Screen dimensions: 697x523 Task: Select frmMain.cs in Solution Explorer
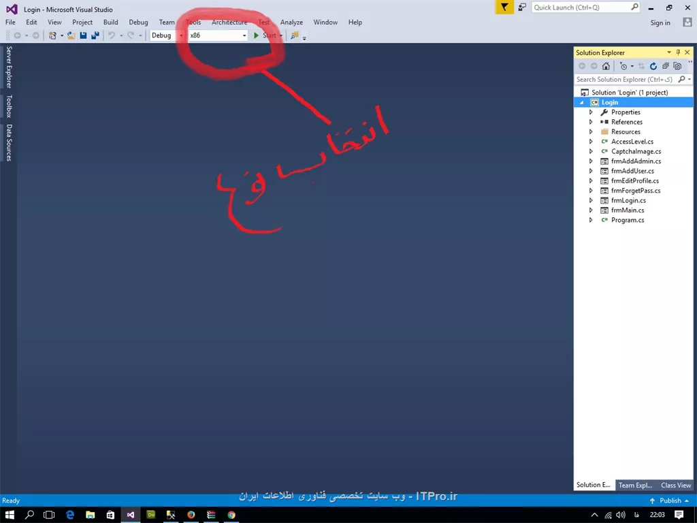627,210
